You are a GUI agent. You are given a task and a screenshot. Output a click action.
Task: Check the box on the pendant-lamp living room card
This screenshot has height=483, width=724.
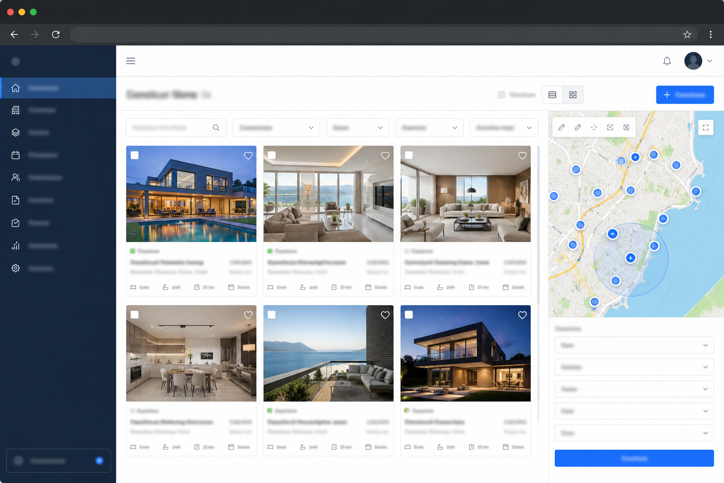409,155
